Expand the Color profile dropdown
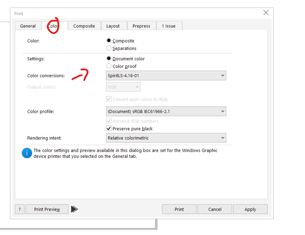The width and height of the screenshot is (305, 235). (x=166, y=111)
